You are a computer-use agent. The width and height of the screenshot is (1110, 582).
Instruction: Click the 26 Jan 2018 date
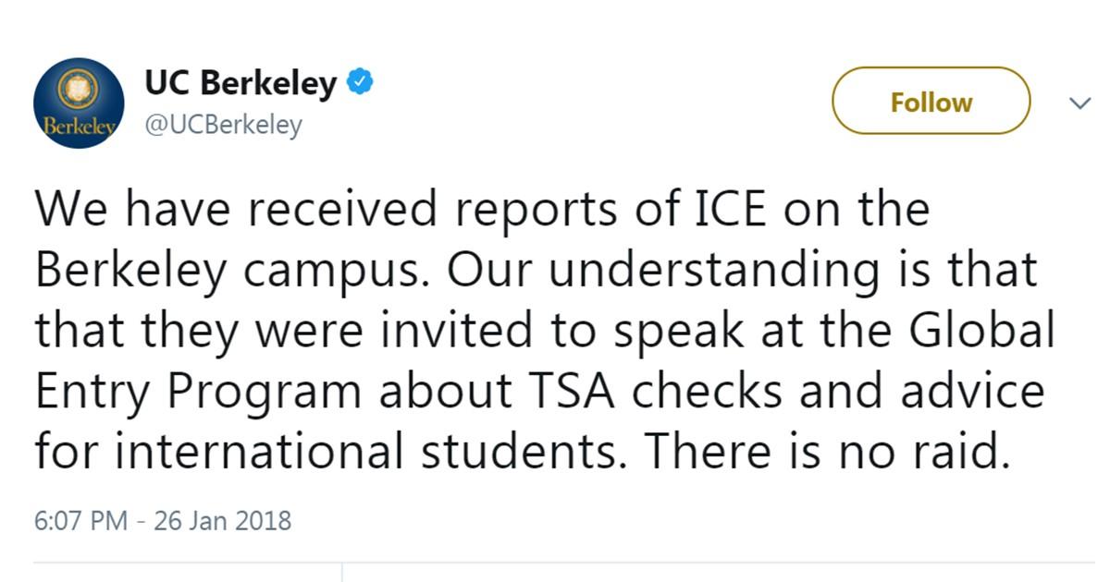pyautogui.click(x=223, y=521)
